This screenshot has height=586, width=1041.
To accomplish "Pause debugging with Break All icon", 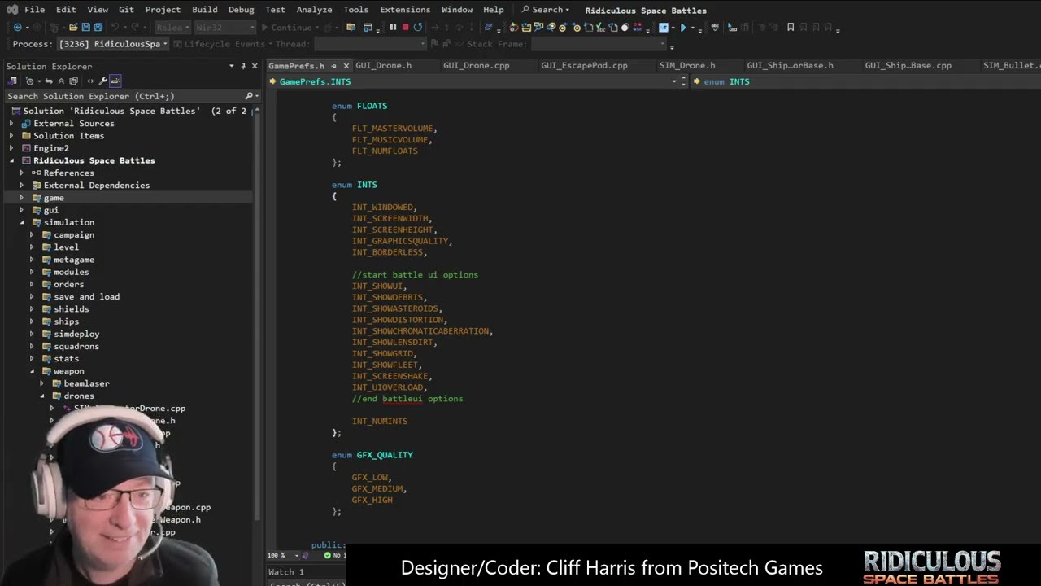I will (x=393, y=27).
